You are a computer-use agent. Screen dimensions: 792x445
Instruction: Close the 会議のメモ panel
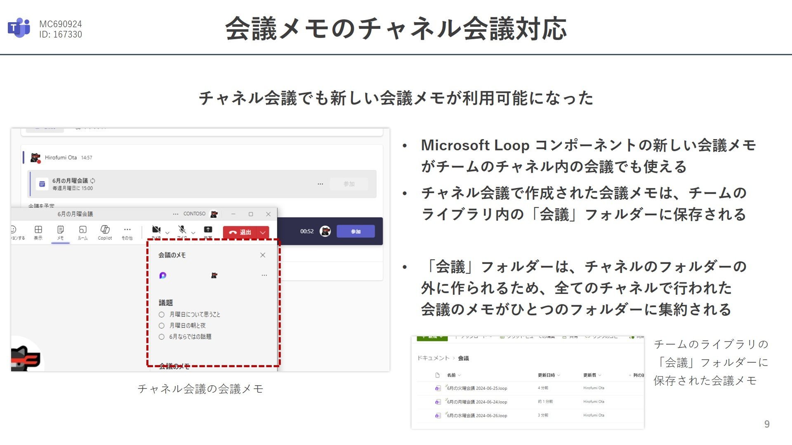pos(263,255)
